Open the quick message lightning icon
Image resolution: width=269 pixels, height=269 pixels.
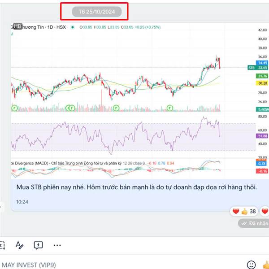38,245
